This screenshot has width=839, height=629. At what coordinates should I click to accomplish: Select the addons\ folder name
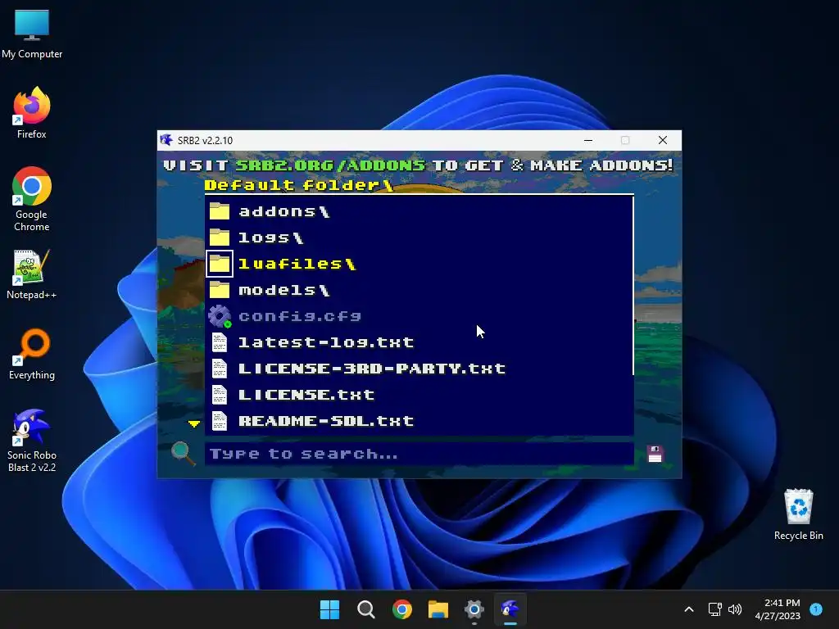click(x=284, y=212)
